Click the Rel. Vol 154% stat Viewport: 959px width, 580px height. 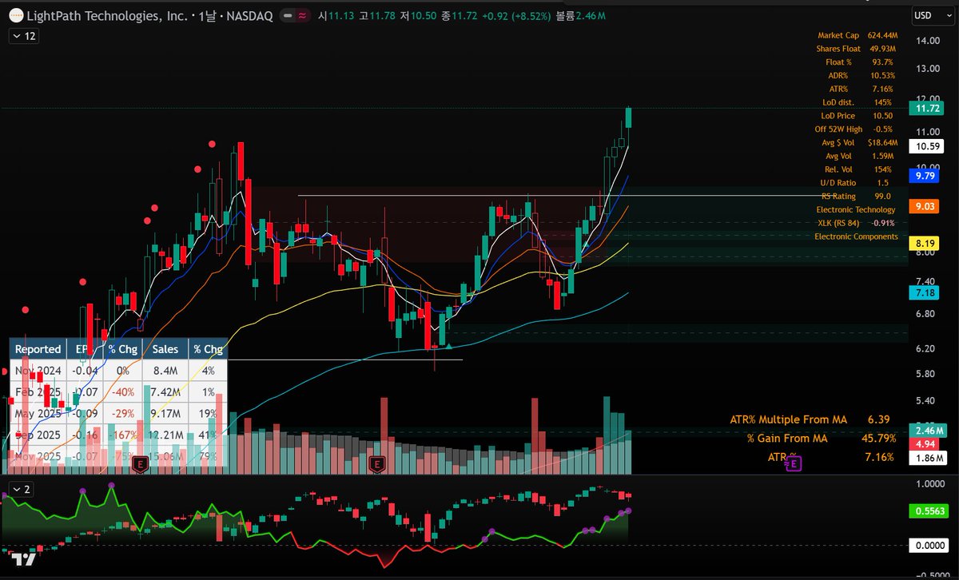coord(859,169)
